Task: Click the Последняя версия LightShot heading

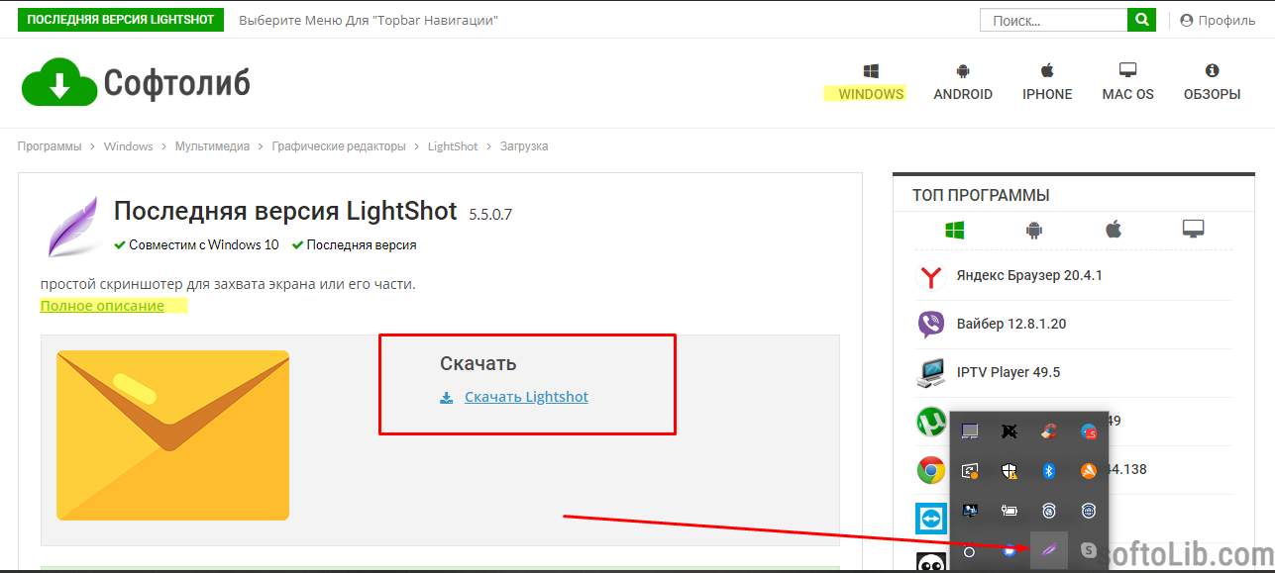Action: 285,211
